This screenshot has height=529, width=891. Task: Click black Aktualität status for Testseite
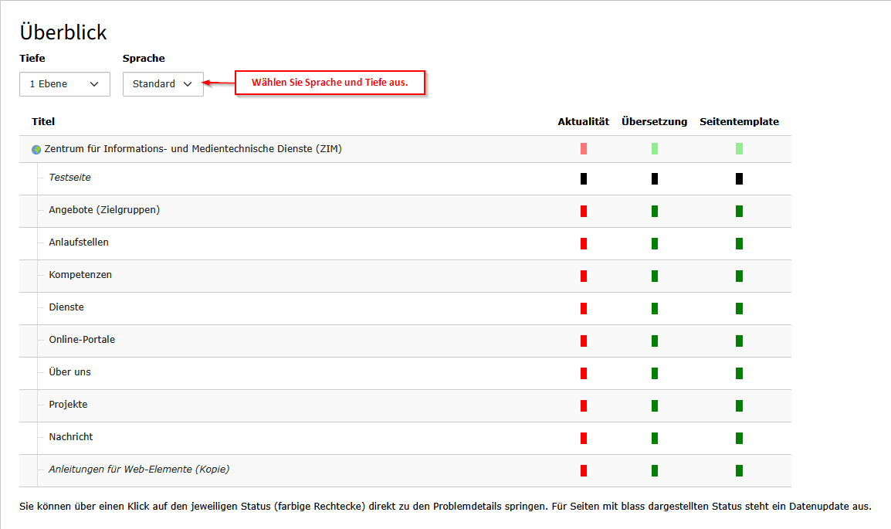pos(584,178)
